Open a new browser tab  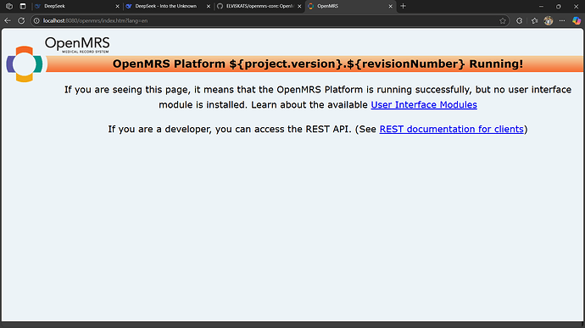click(x=403, y=6)
